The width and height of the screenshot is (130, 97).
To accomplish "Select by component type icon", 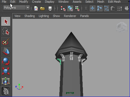I will click(x=77, y=8).
